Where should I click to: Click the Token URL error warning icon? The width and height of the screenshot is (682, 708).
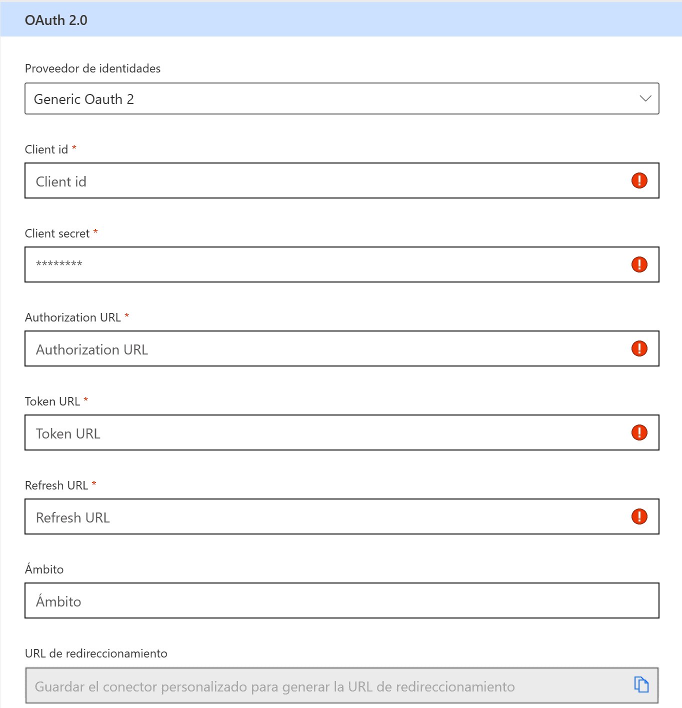[639, 432]
